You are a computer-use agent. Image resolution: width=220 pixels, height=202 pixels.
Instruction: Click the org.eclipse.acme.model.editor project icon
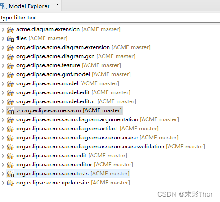tap(10, 101)
